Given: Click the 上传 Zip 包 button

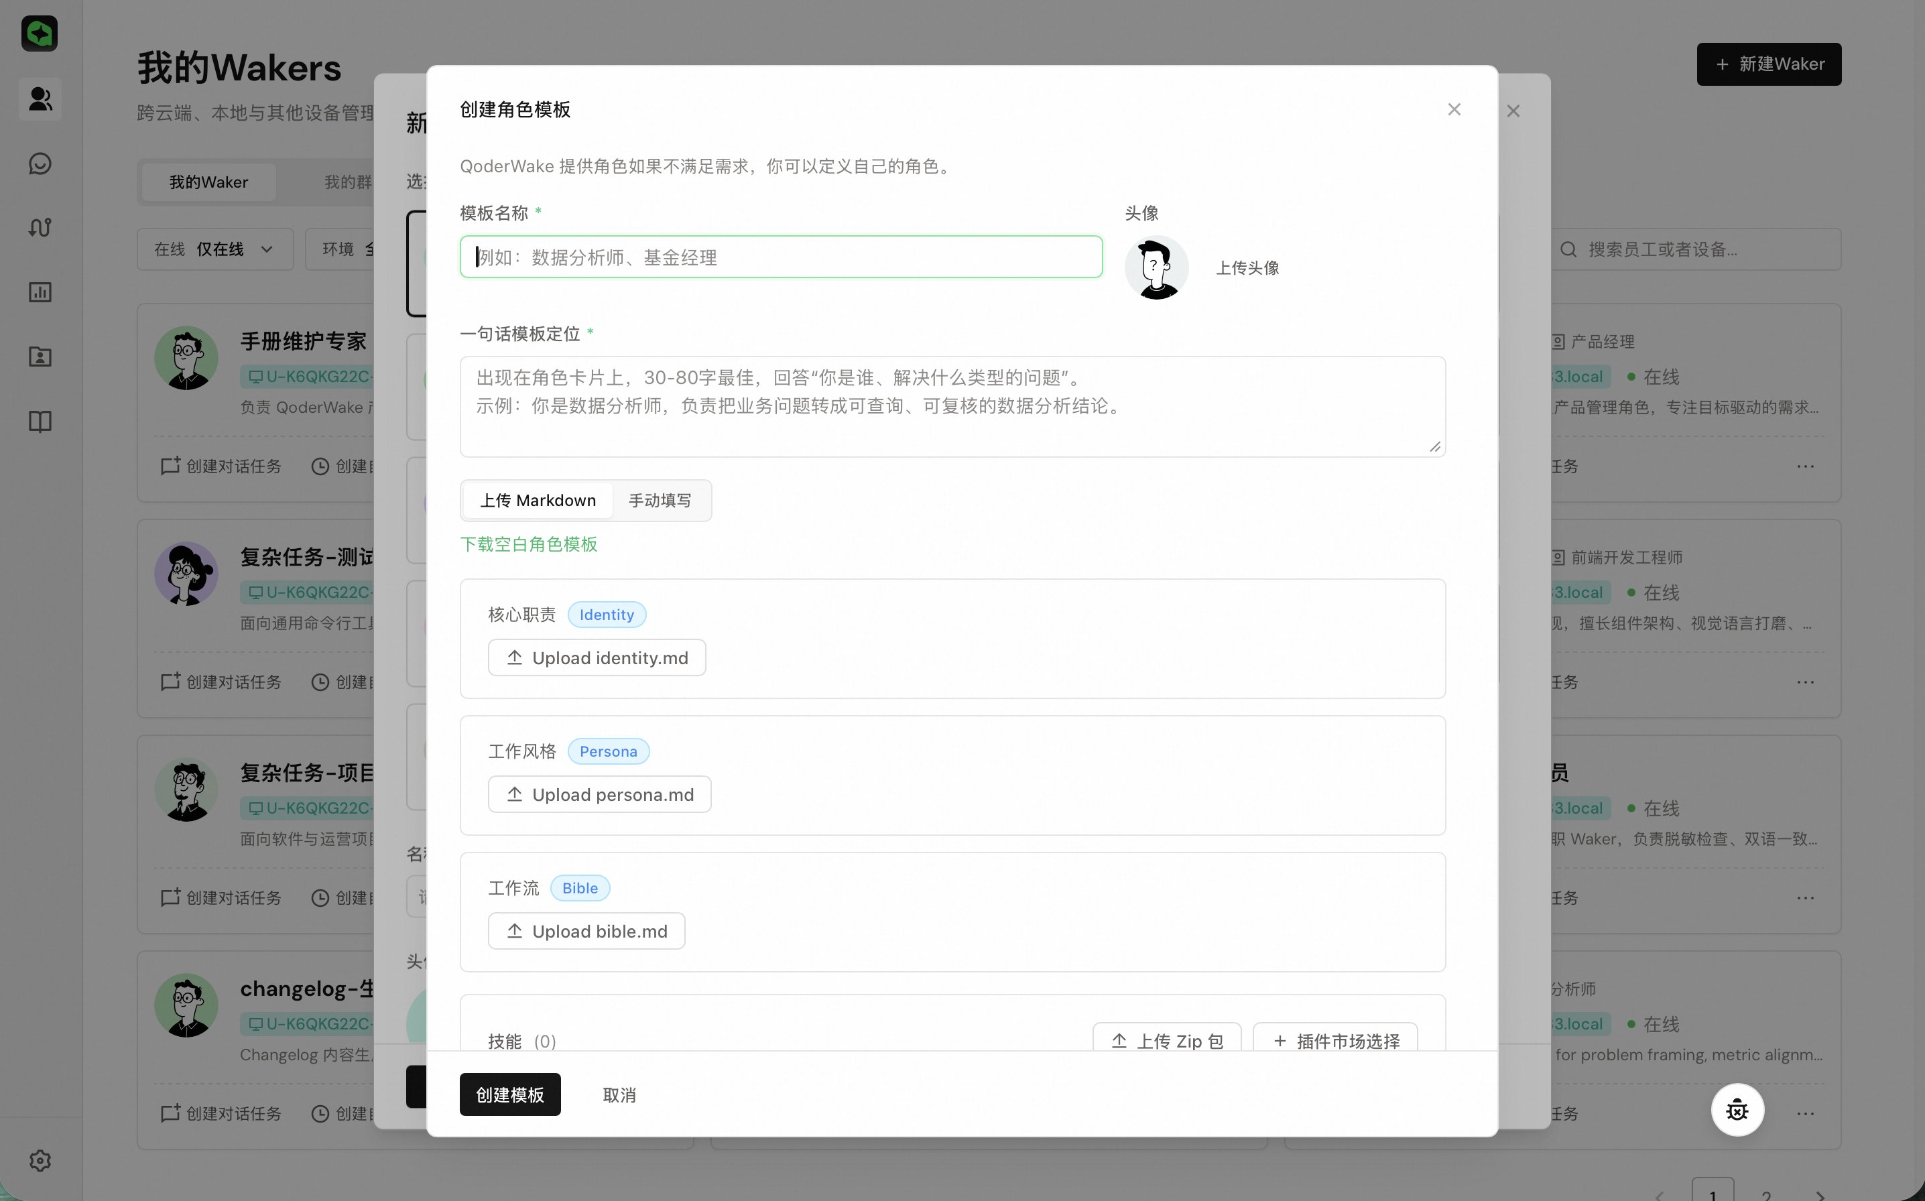Looking at the screenshot, I should coord(1166,1037).
